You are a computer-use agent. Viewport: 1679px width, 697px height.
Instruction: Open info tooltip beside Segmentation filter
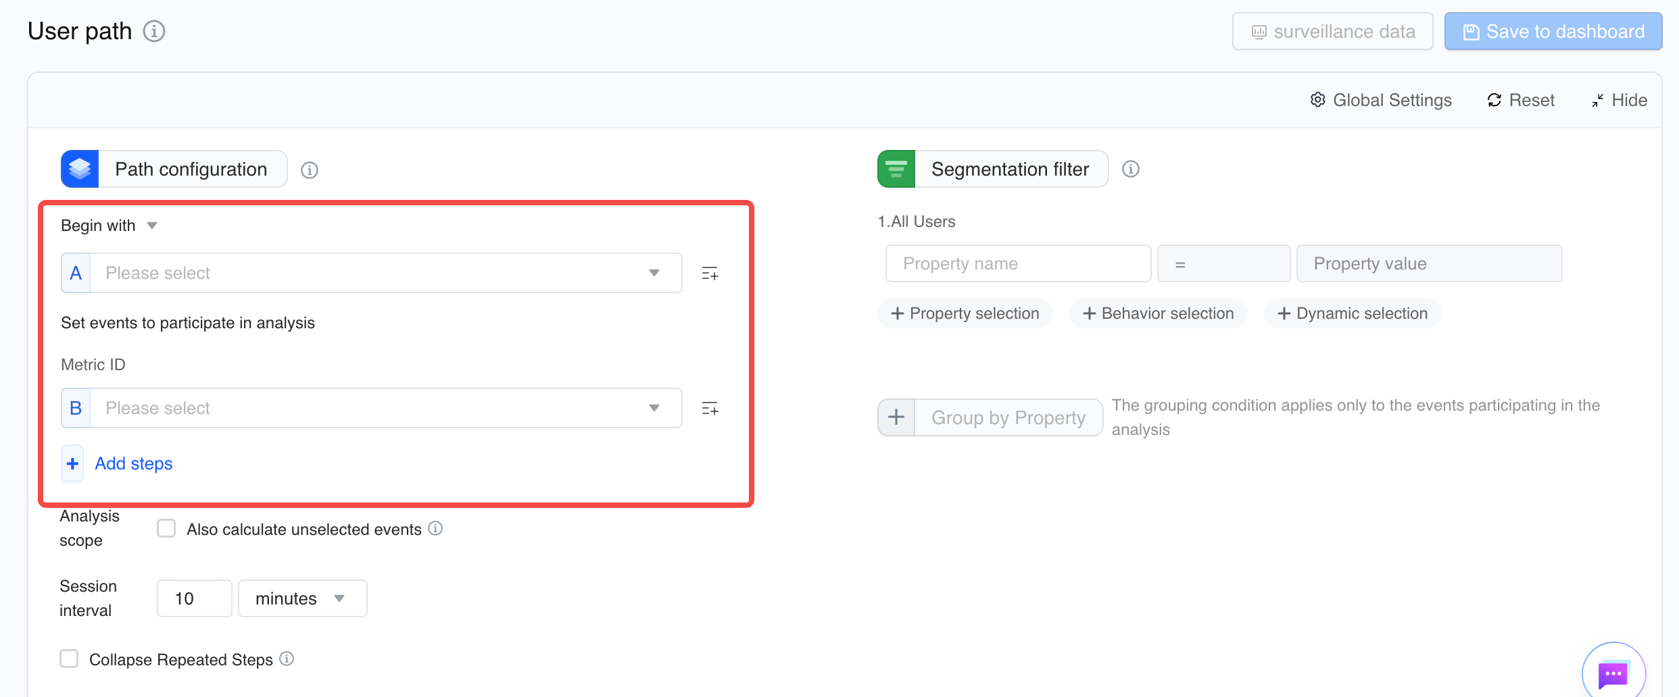[x=1131, y=169]
